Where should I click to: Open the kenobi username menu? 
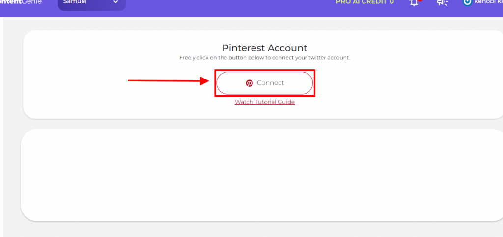(489, 2)
